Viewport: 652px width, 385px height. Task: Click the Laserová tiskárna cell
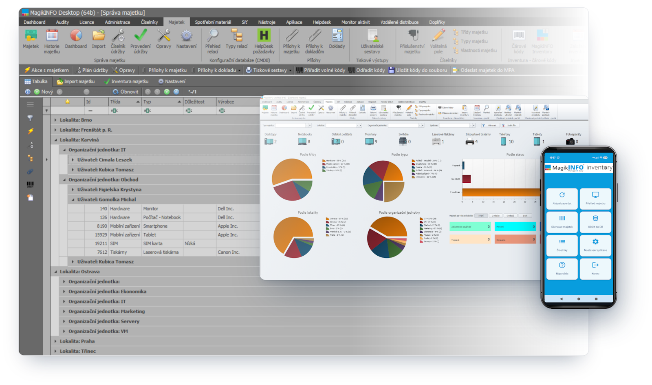(x=162, y=252)
